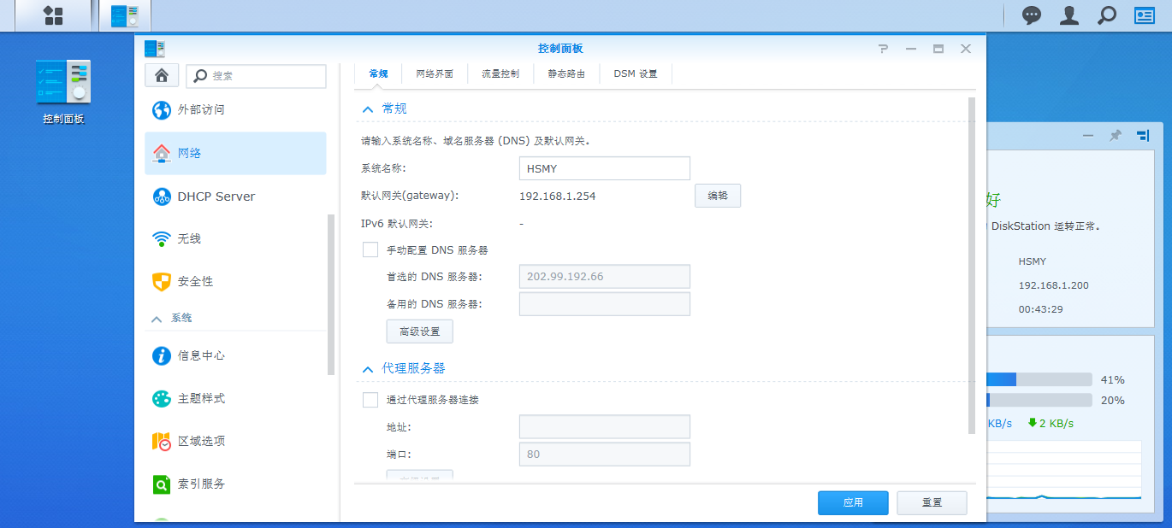The width and height of the screenshot is (1172, 528).
Task: Click the 应用 button
Action: (x=852, y=503)
